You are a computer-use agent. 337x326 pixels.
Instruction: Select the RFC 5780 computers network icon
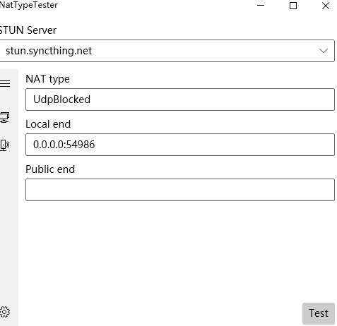4,117
